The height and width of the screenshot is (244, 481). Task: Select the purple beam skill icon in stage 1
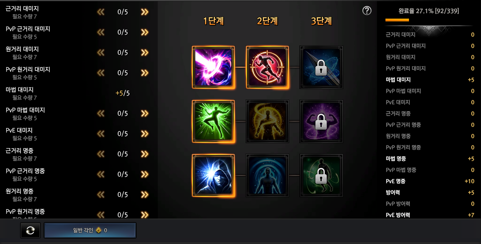(213, 67)
